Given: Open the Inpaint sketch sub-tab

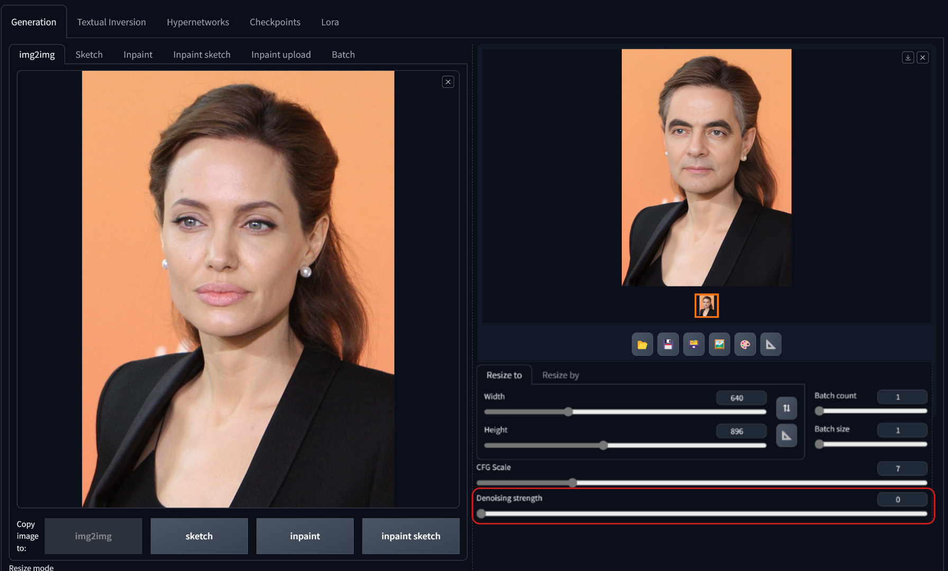Looking at the screenshot, I should tap(202, 54).
